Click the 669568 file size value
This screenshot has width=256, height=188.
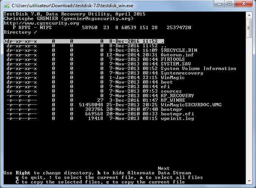94,114
